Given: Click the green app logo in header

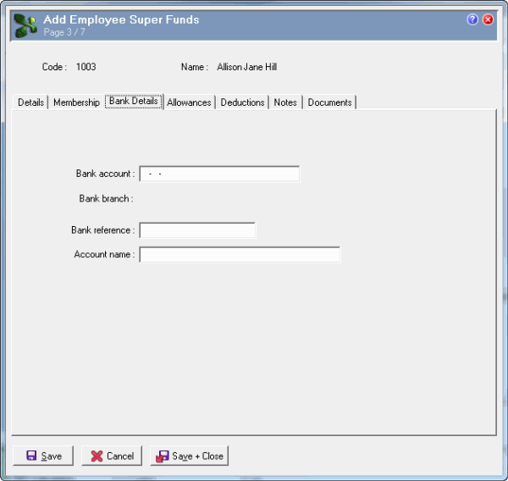Looking at the screenshot, I should pyautogui.click(x=25, y=25).
